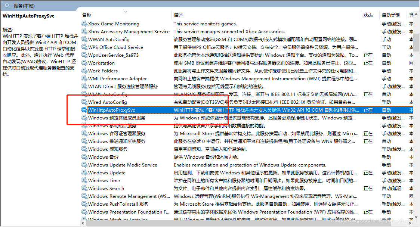The image size is (420, 227).
Task: Sort by the 启动类型 column header
Action: point(390,15)
